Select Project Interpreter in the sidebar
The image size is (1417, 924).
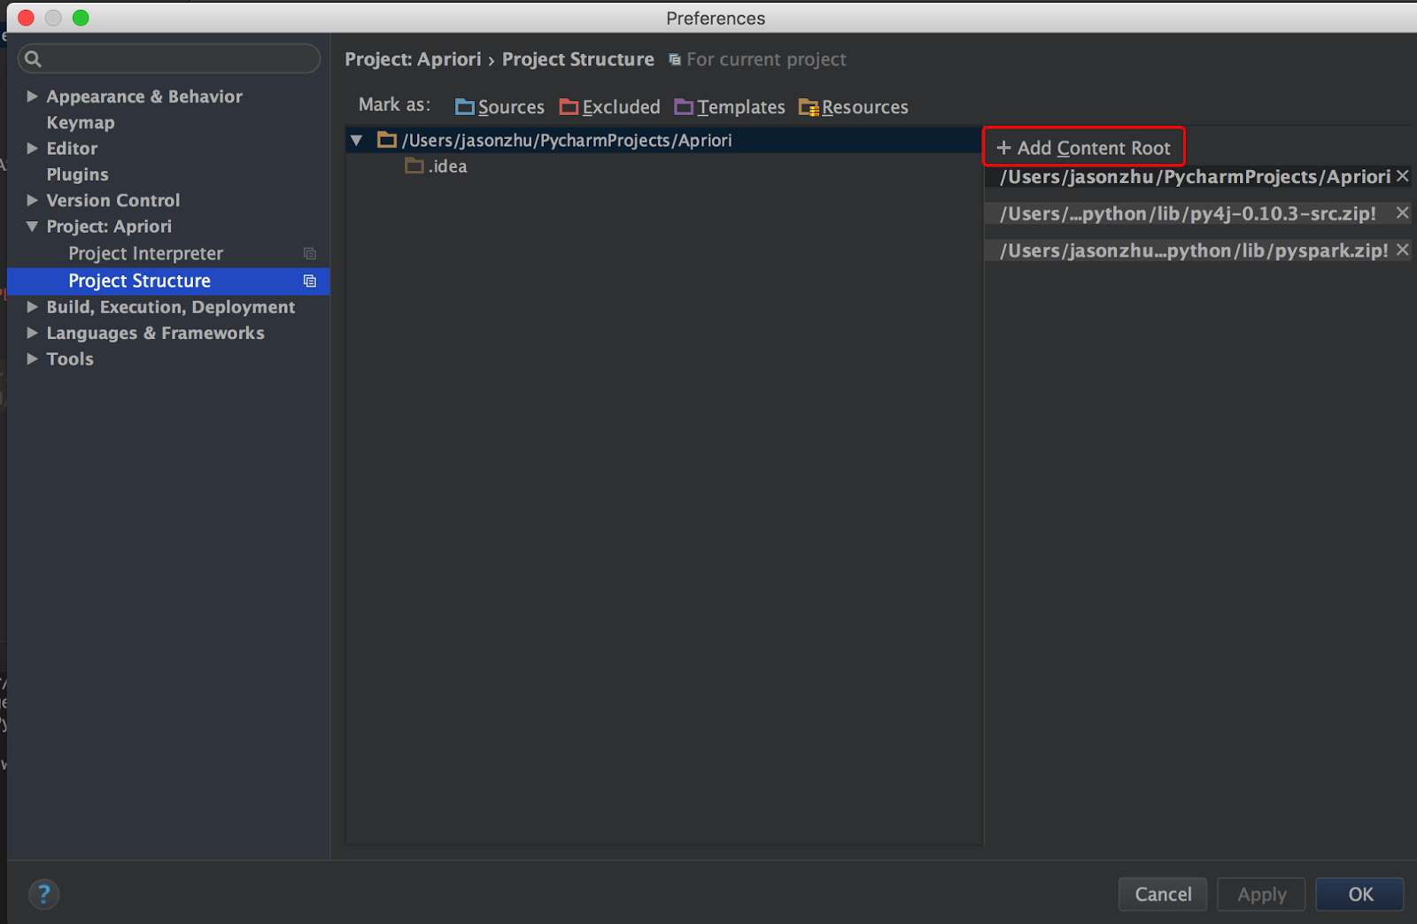click(146, 253)
